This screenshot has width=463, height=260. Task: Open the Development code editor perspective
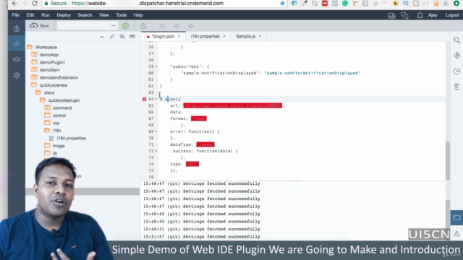click(x=17, y=43)
